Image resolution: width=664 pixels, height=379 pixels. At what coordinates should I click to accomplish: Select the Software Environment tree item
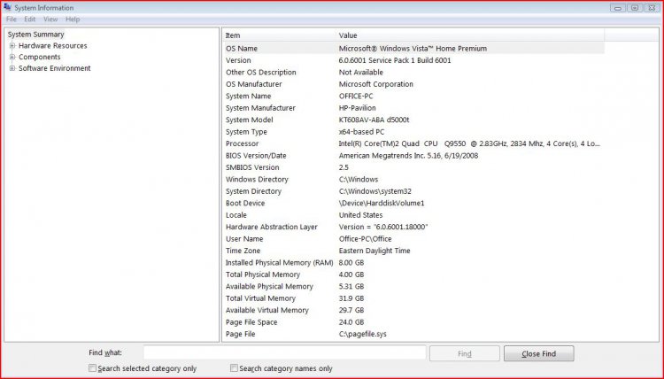tap(54, 68)
